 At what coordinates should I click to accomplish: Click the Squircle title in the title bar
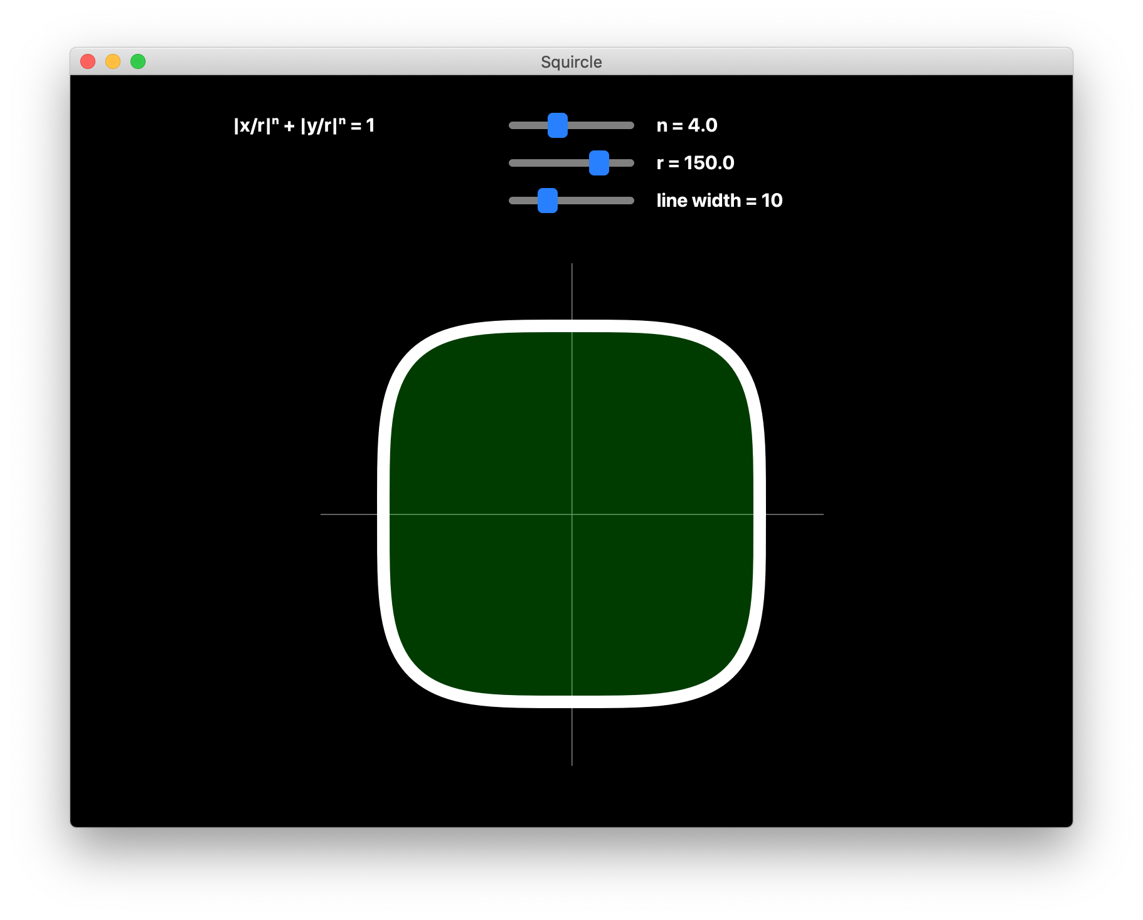pos(571,62)
